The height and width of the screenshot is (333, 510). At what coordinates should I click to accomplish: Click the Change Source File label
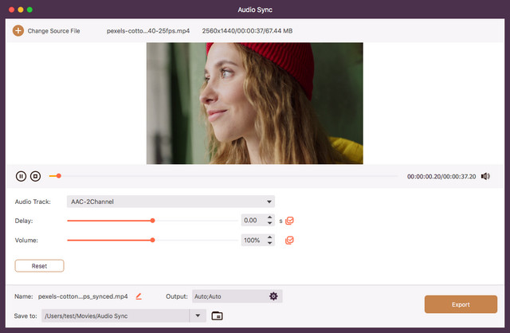coord(53,30)
